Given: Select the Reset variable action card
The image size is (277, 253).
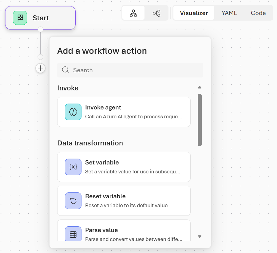Looking at the screenshot, I should pyautogui.click(x=124, y=201).
